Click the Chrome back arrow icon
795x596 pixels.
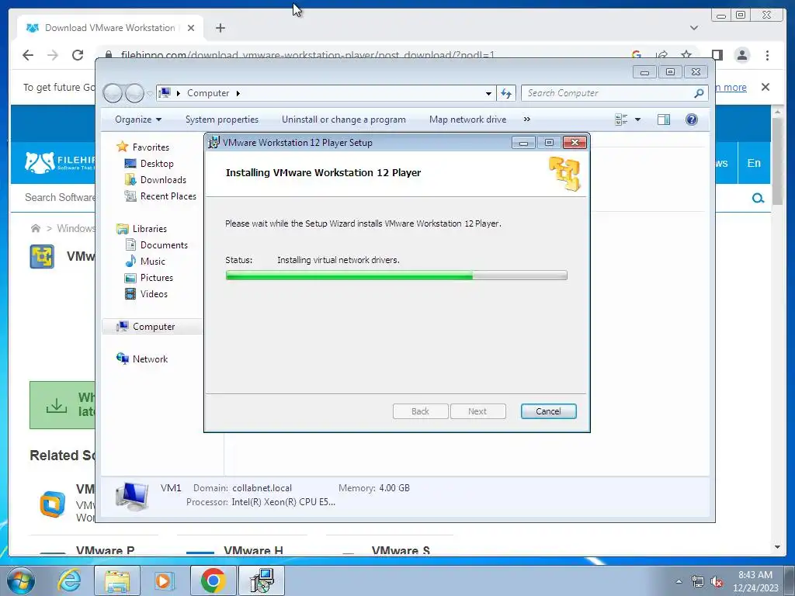[28, 55]
